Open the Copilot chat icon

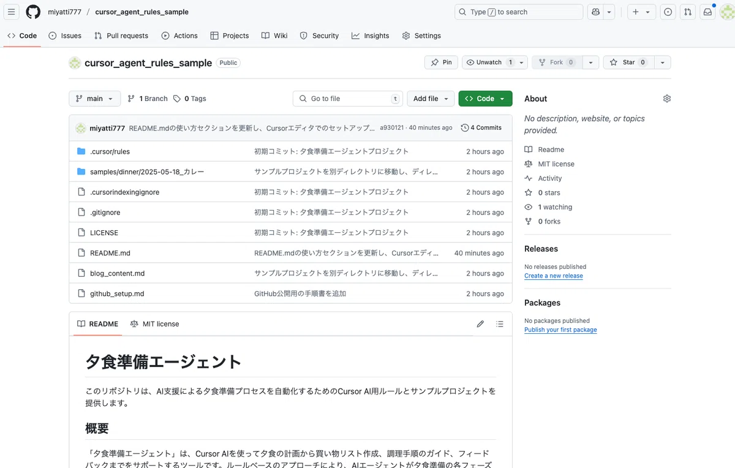[x=595, y=12]
